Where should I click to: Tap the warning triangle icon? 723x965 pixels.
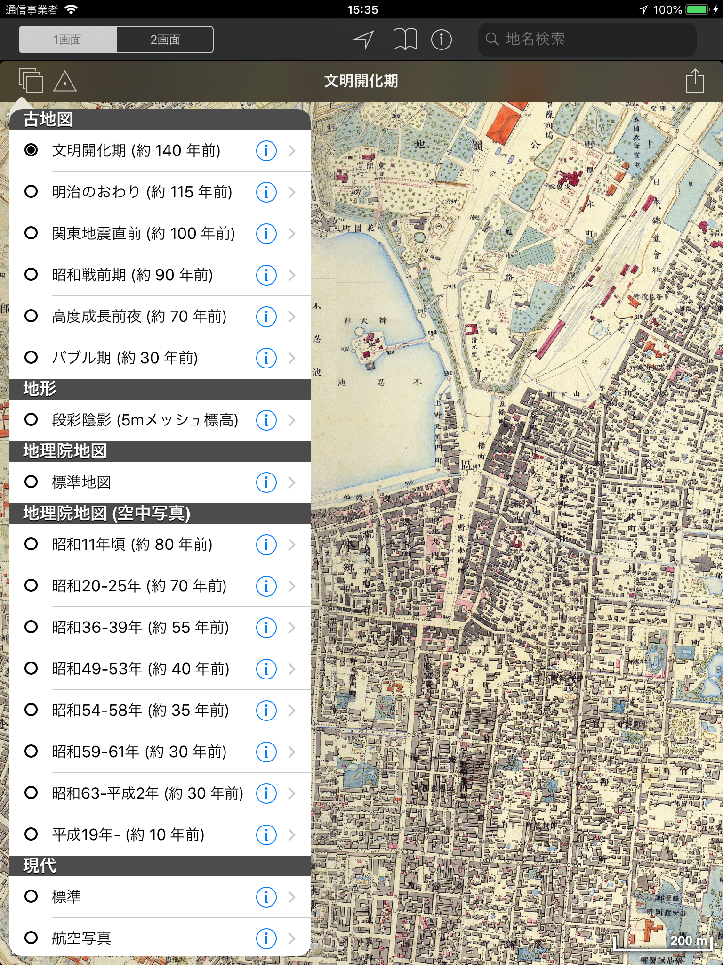65,82
